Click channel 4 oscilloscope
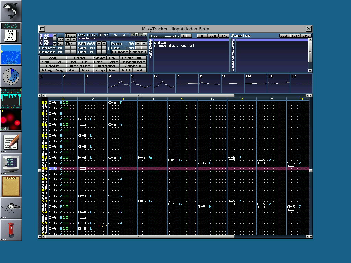 [119, 84]
